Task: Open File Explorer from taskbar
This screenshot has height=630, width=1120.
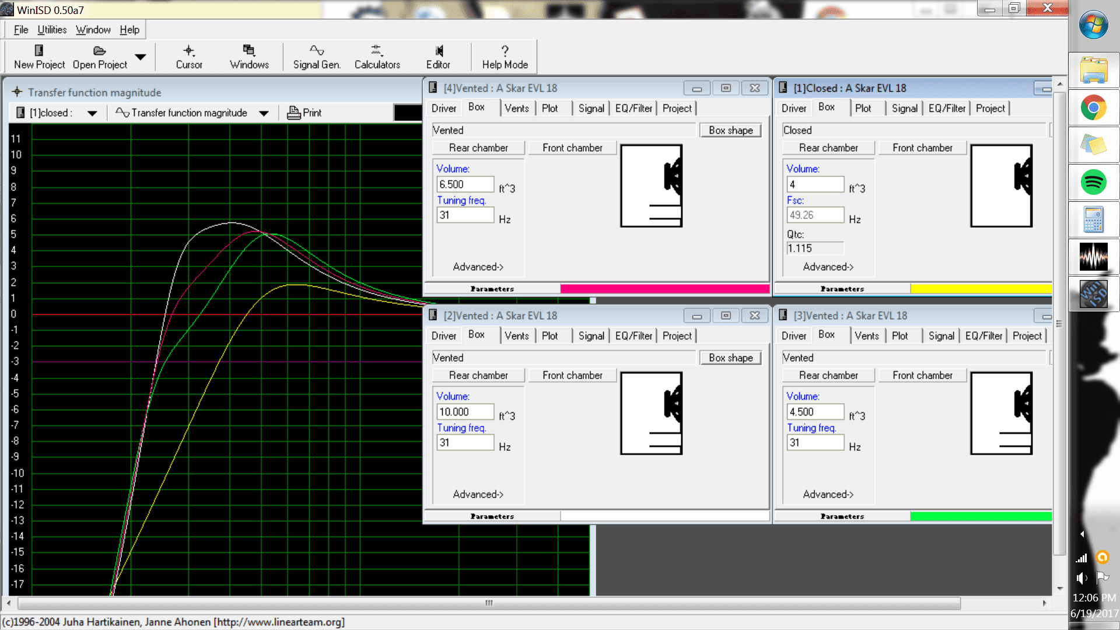Action: [1094, 69]
